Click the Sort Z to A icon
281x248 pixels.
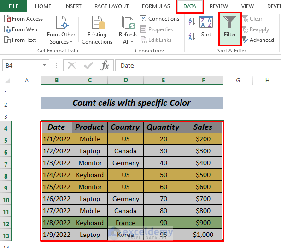pyautogui.click(x=192, y=35)
